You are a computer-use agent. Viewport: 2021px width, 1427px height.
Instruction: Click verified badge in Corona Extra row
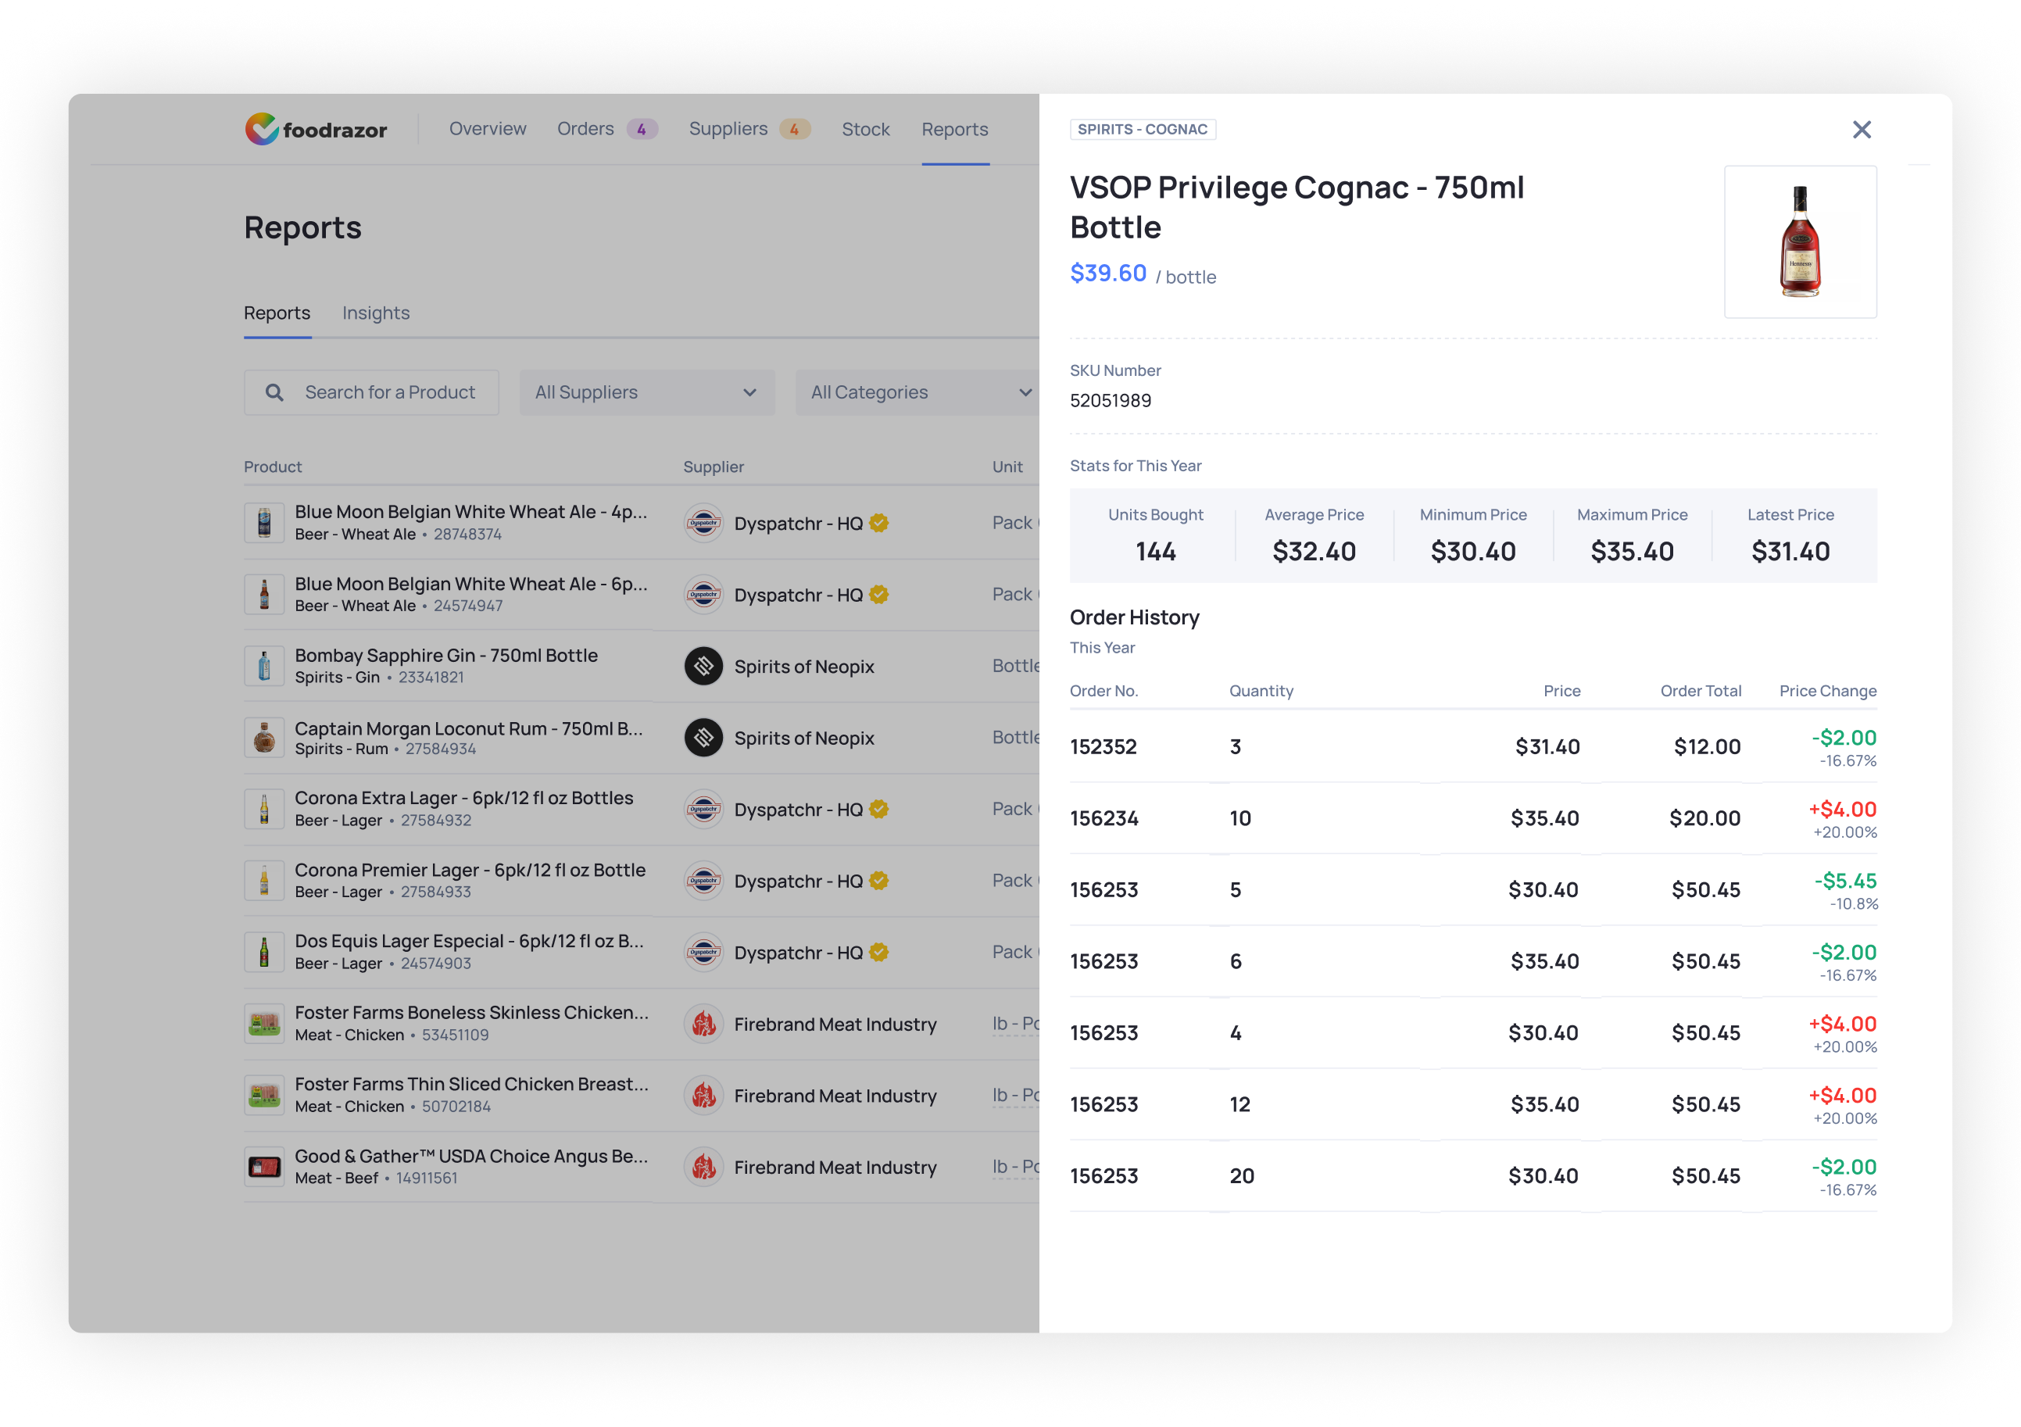(878, 809)
